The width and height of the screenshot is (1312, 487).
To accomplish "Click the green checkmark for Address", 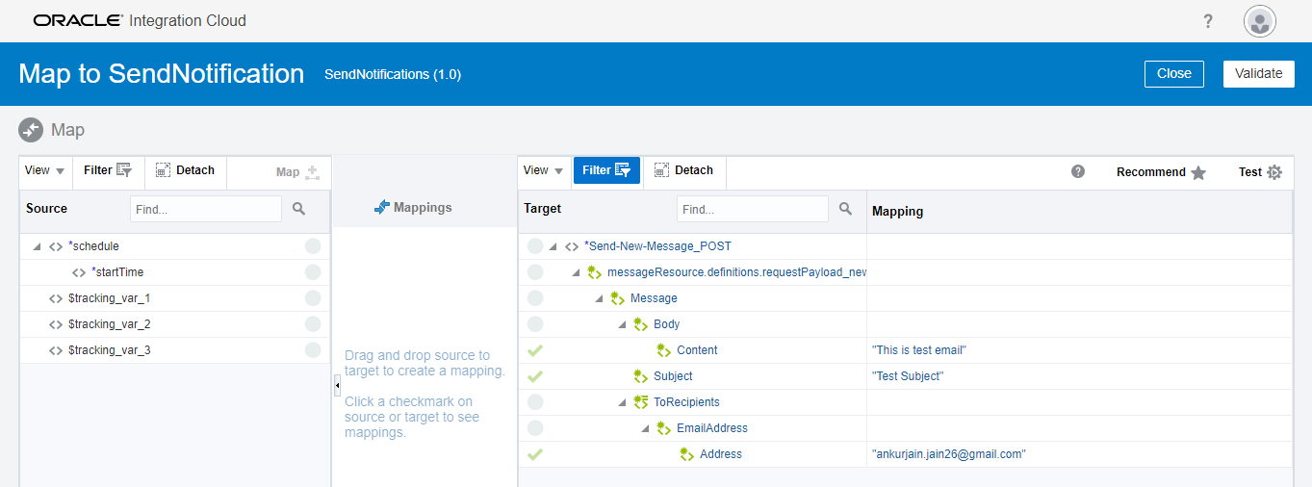I will pos(535,454).
